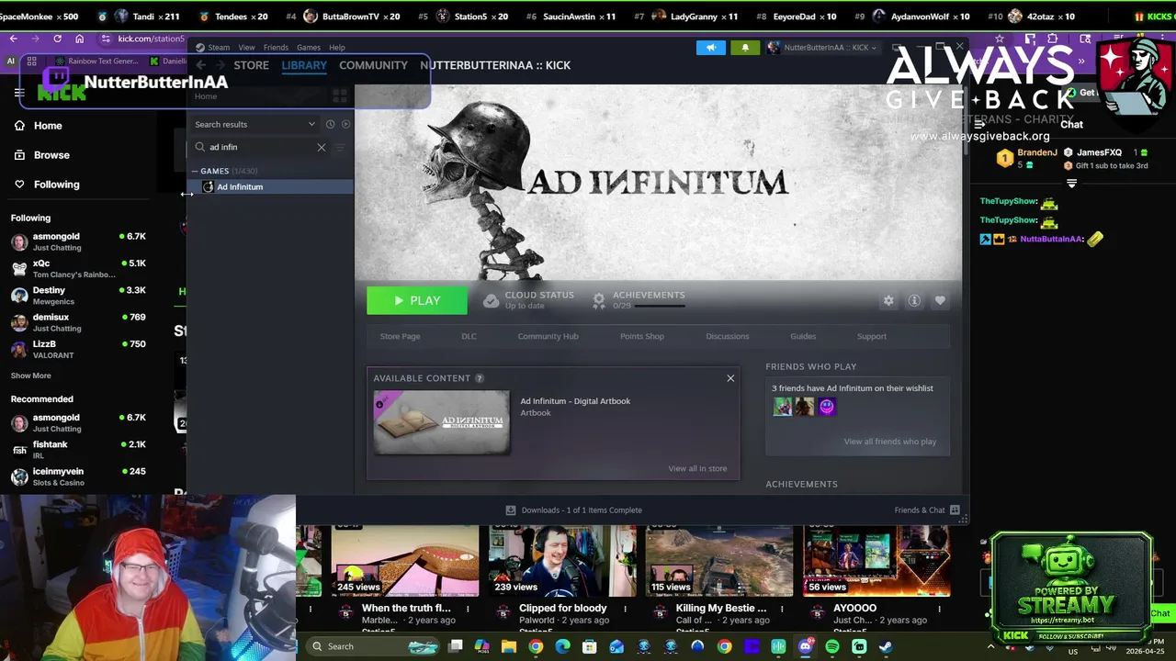The width and height of the screenshot is (1176, 661).
Task: Click the Windows taskbar Search box
Action: tap(373, 646)
